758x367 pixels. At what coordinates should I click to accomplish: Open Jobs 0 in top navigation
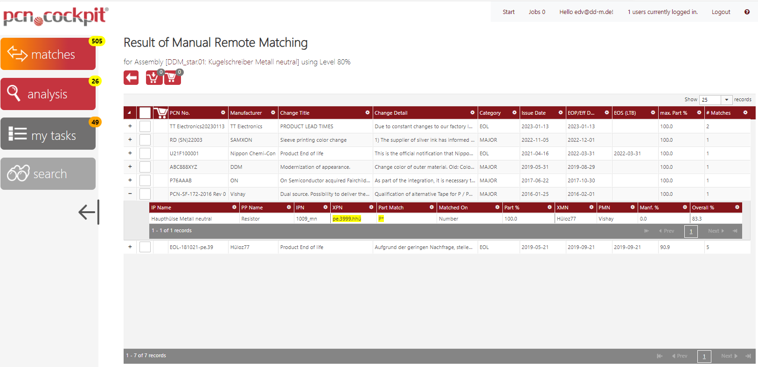[537, 12]
